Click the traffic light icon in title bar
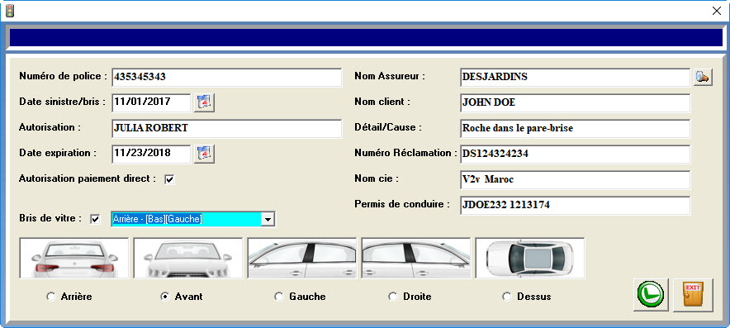 point(10,11)
